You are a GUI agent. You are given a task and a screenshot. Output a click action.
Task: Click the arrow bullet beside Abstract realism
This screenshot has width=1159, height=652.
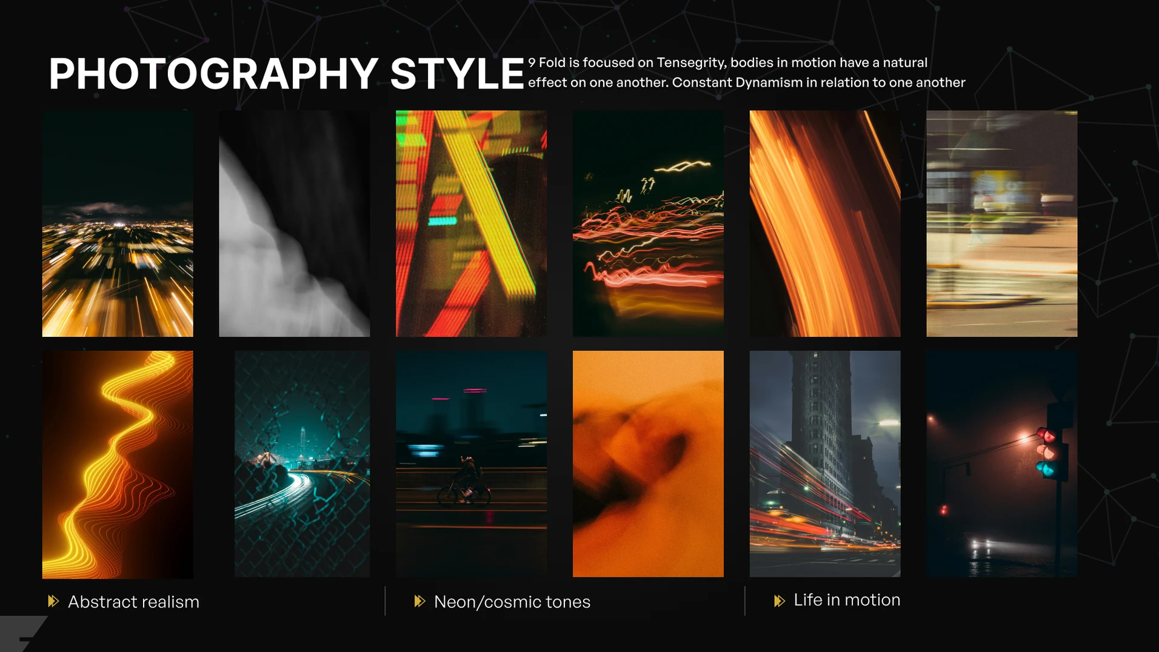tap(53, 601)
